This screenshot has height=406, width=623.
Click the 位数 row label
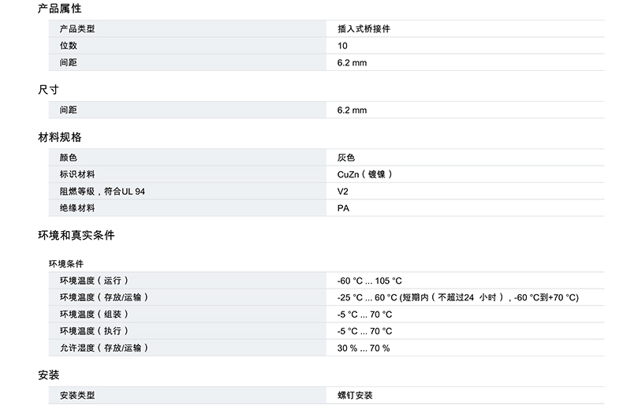68,46
